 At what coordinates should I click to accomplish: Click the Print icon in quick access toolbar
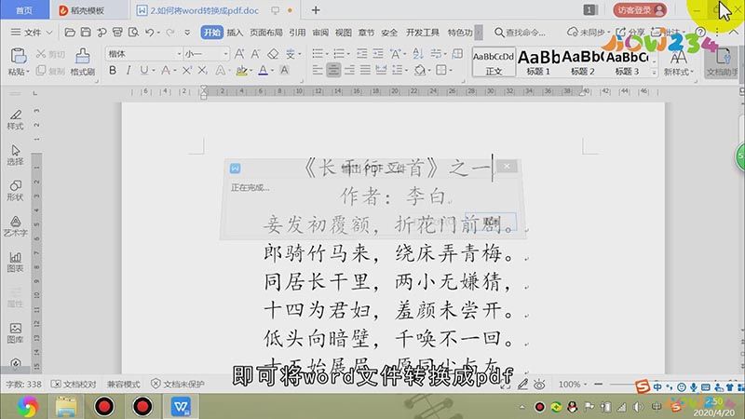pos(117,33)
